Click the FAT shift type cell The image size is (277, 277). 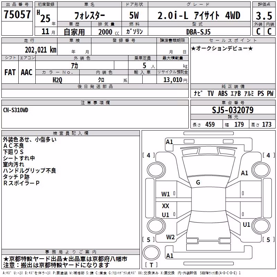click(x=10, y=72)
